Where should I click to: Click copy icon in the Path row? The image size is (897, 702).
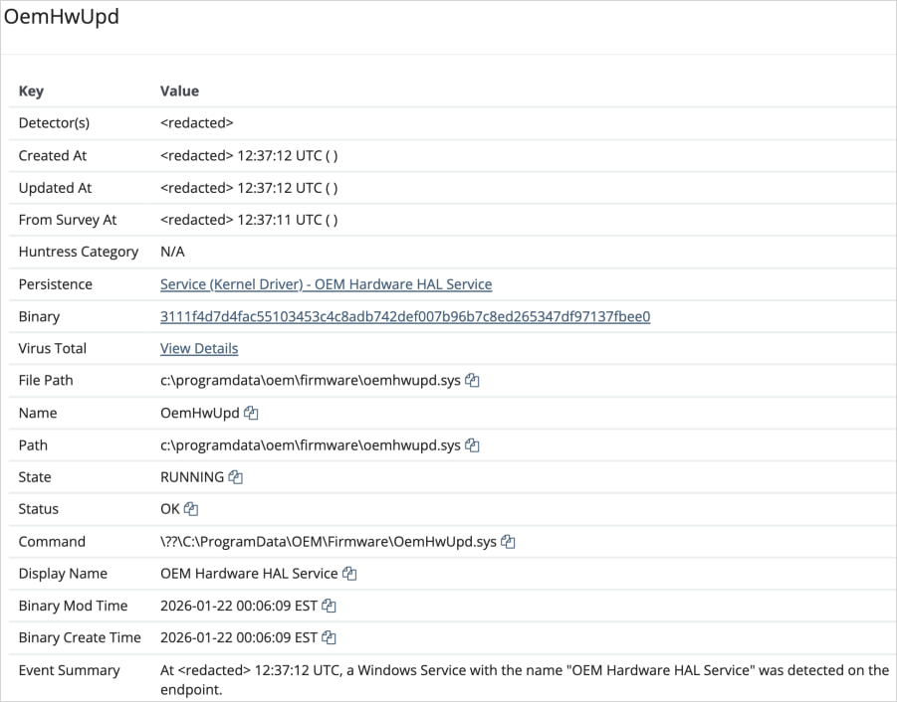473,445
